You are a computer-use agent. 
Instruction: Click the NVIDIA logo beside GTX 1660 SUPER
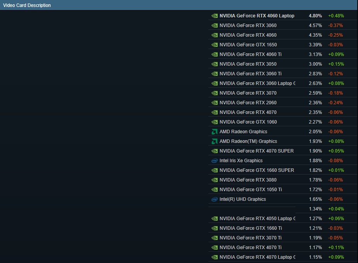(x=215, y=170)
